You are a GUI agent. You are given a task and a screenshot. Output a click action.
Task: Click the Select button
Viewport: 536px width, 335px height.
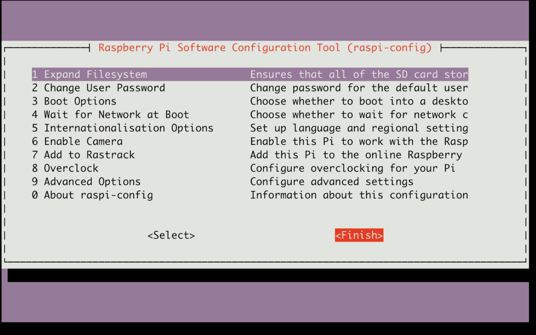click(171, 235)
